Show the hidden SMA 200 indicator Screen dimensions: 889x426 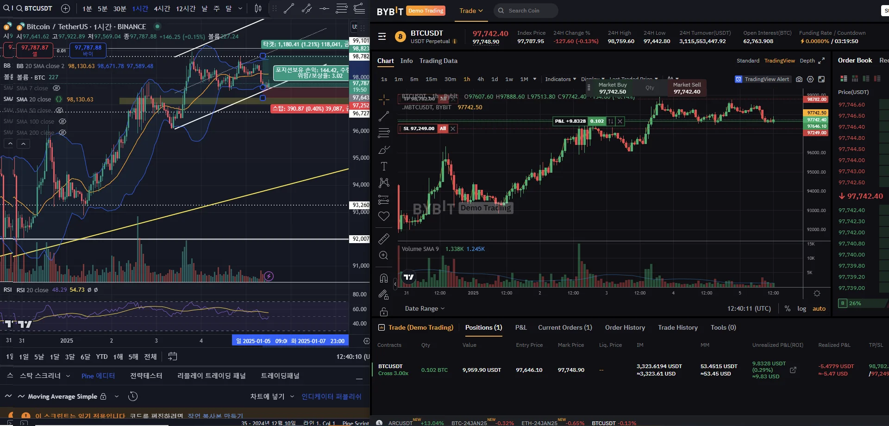tap(63, 132)
